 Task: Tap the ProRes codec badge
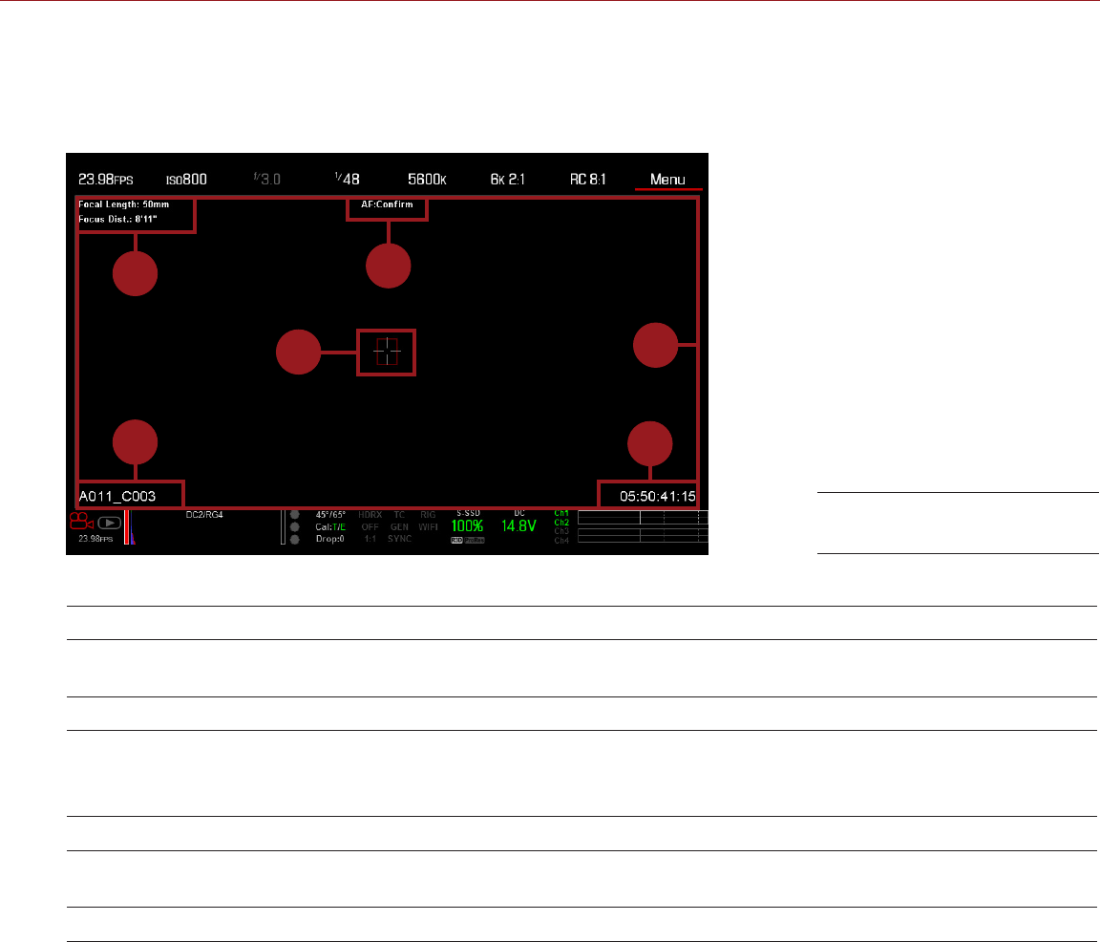tap(475, 541)
